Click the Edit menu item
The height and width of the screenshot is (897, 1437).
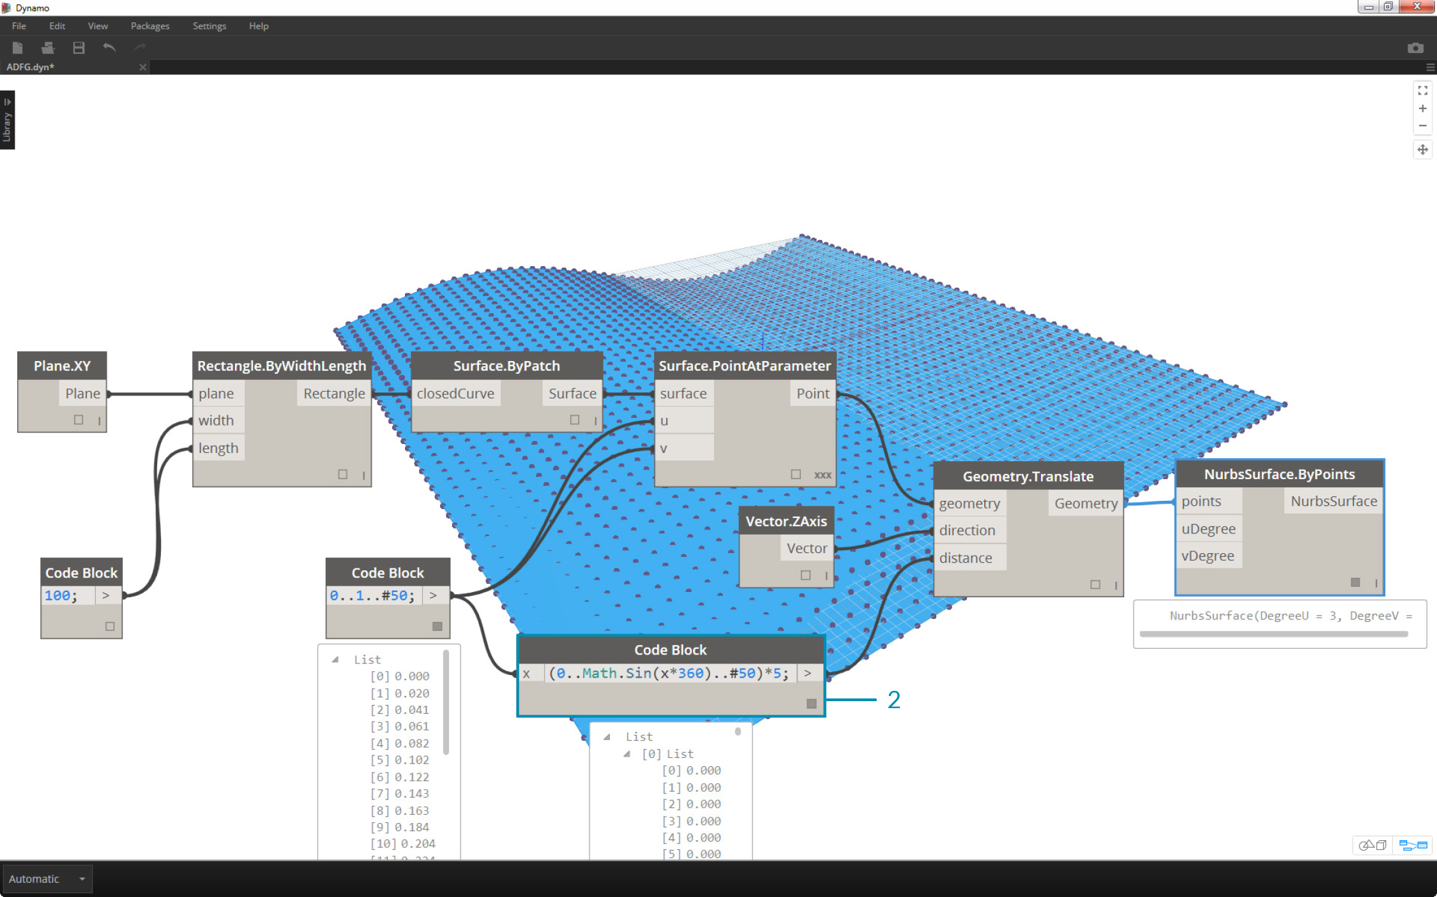pos(56,26)
